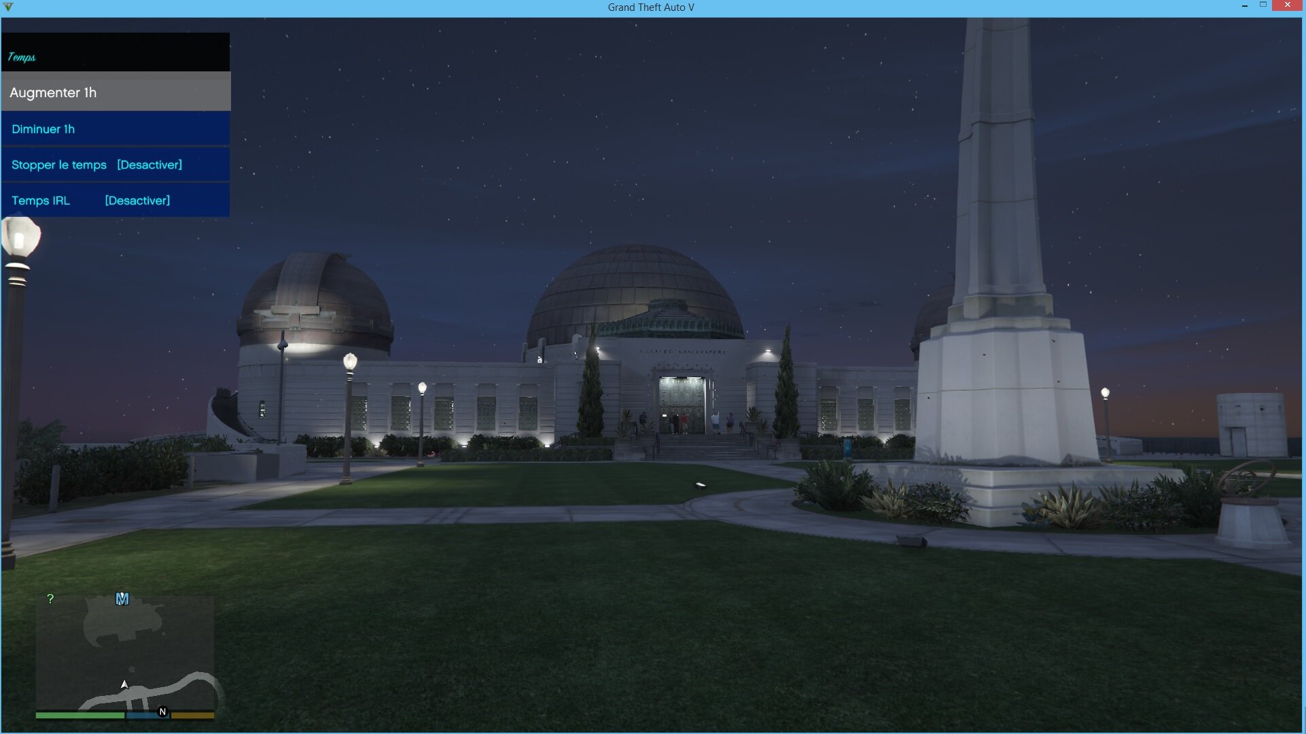The height and width of the screenshot is (734, 1306).
Task: Maximize the Grand Theft Auto V window
Action: tap(1263, 5)
